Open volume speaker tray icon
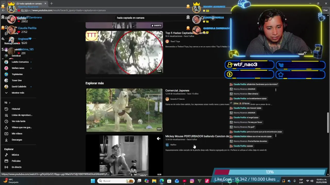Viewport: 330px width, 185px height. click(312, 181)
